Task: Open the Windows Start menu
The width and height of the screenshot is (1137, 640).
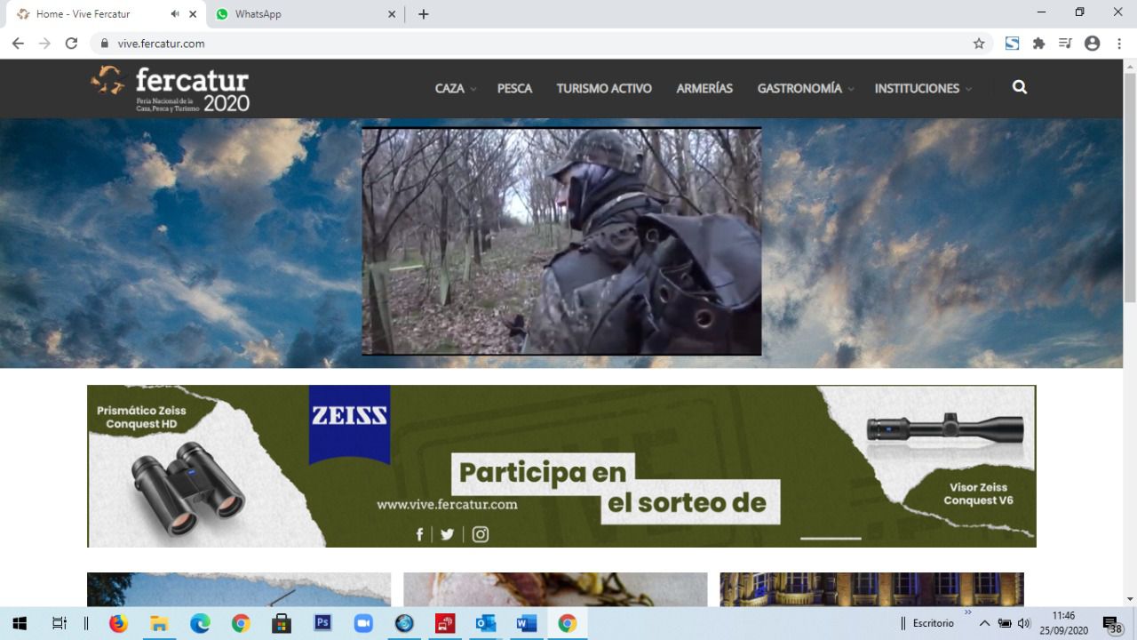Action: click(x=19, y=623)
